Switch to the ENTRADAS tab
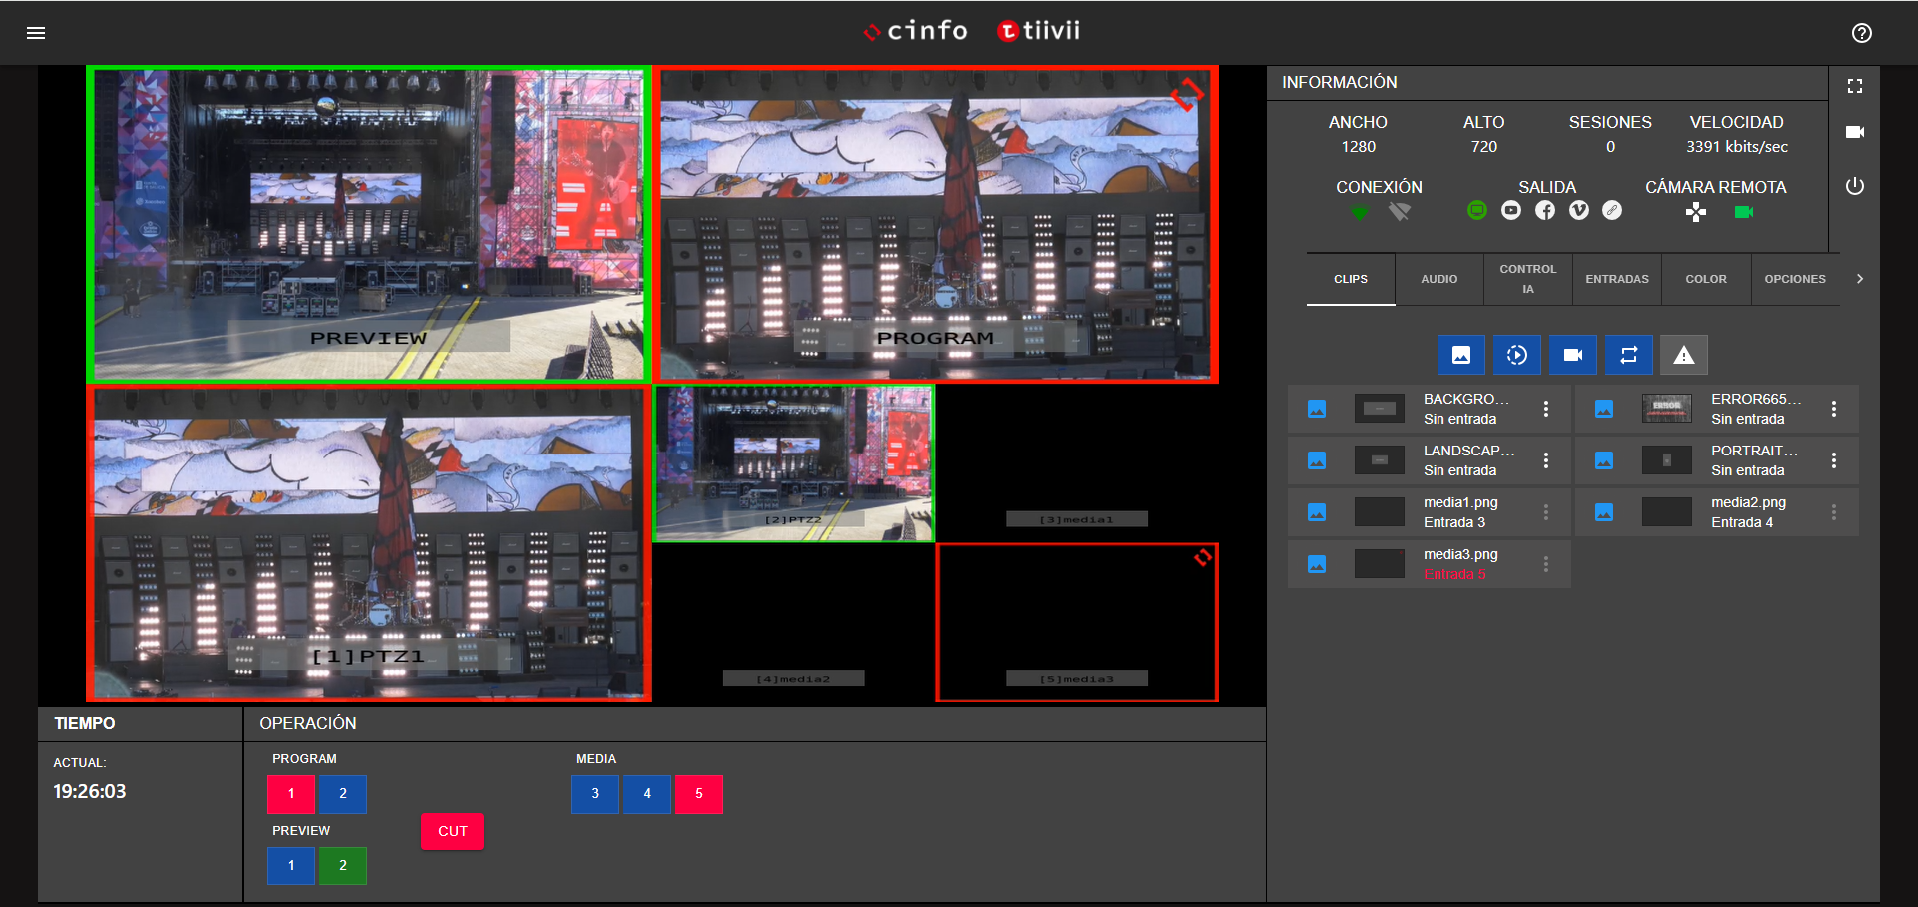1918x907 pixels. coord(1616,279)
